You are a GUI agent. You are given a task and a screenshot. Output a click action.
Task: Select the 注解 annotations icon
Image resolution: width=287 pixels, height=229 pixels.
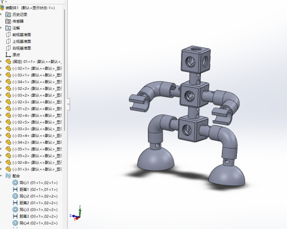tap(8, 28)
